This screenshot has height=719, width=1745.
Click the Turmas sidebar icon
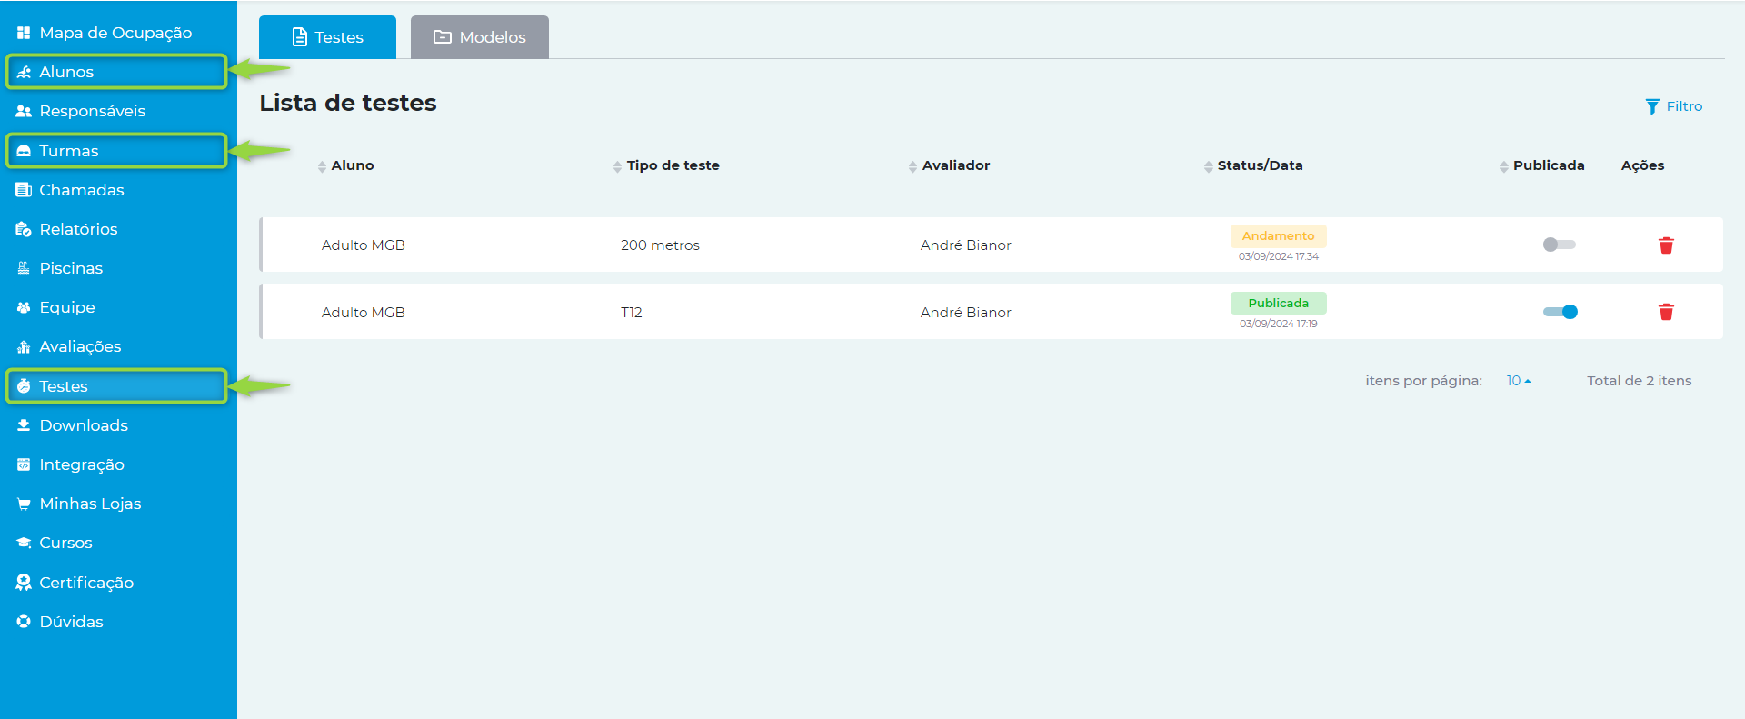pos(24,151)
